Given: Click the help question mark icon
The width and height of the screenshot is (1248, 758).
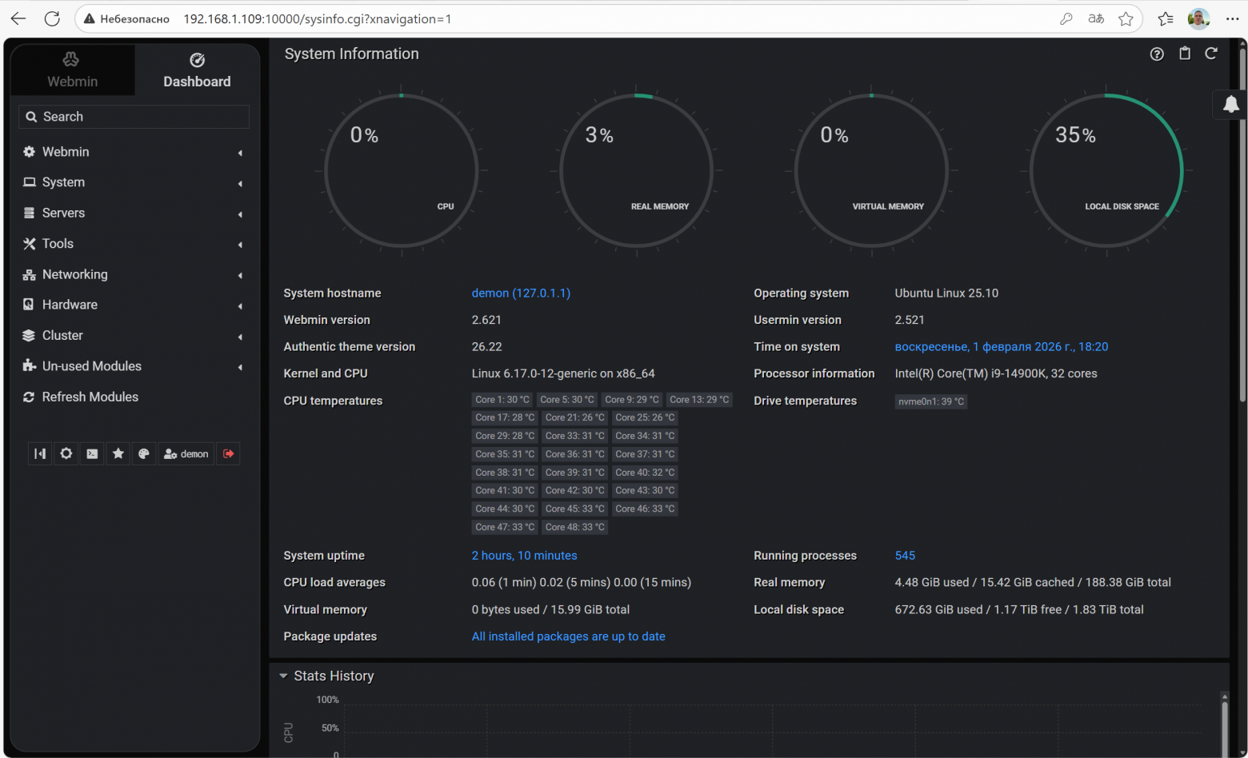Looking at the screenshot, I should coord(1157,54).
